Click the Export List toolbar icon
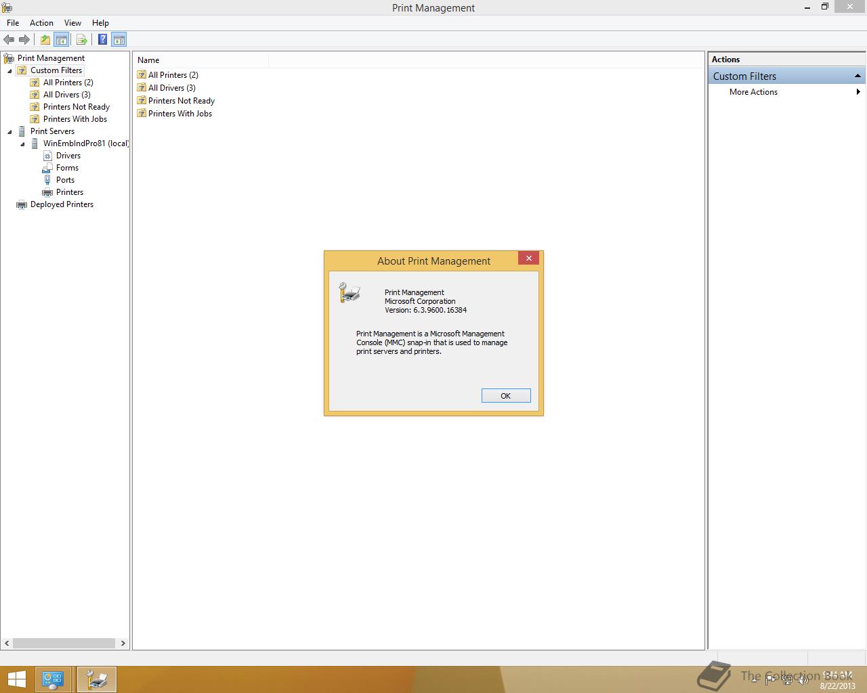The image size is (867, 693). [x=82, y=39]
